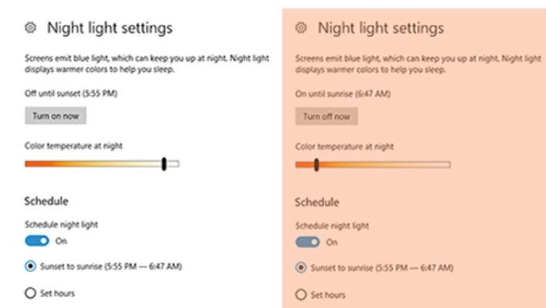
Task: Click the Schedule heading in the white panel
Action: point(46,201)
